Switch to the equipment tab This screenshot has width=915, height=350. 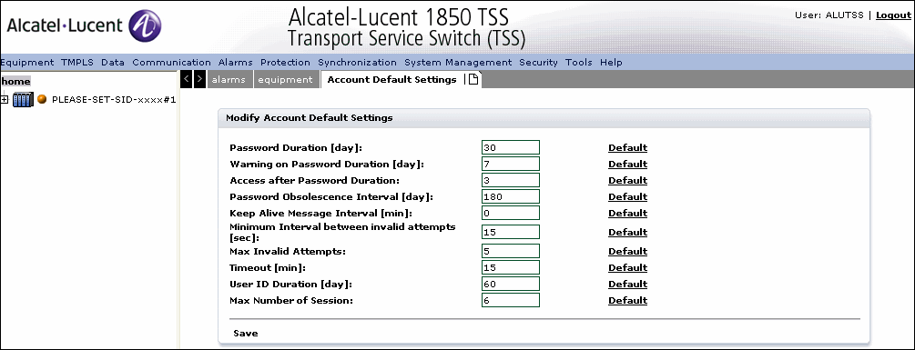(286, 80)
